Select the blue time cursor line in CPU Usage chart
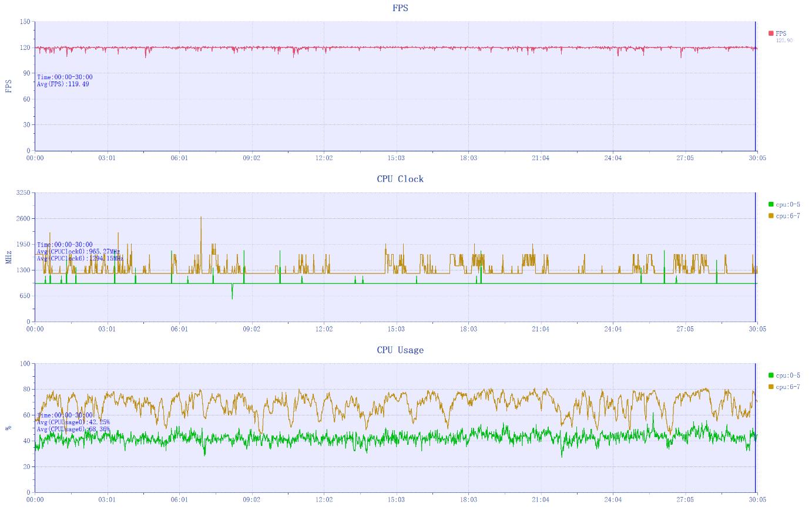Screen dimensions: 812x514 pos(755,428)
